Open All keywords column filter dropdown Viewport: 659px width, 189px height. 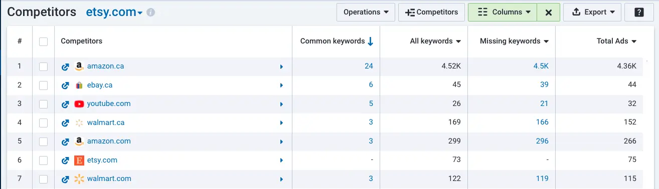458,41
